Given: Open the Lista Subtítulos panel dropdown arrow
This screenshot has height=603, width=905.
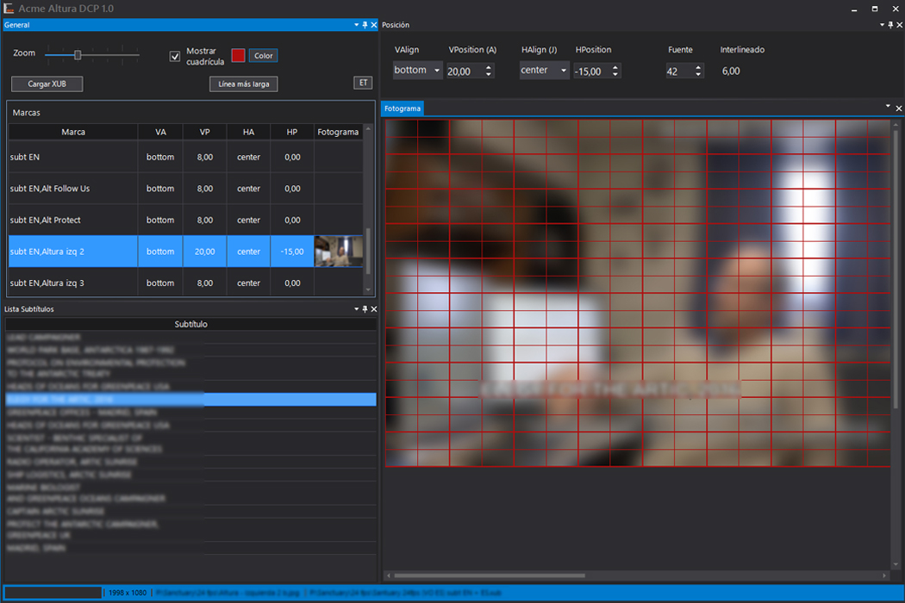Looking at the screenshot, I should point(356,308).
